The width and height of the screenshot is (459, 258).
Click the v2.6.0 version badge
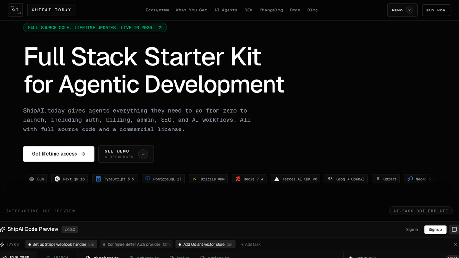(x=70, y=229)
